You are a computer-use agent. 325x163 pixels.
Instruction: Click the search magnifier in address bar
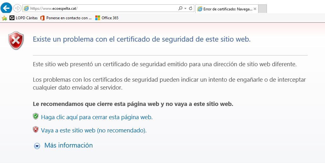(180, 8)
